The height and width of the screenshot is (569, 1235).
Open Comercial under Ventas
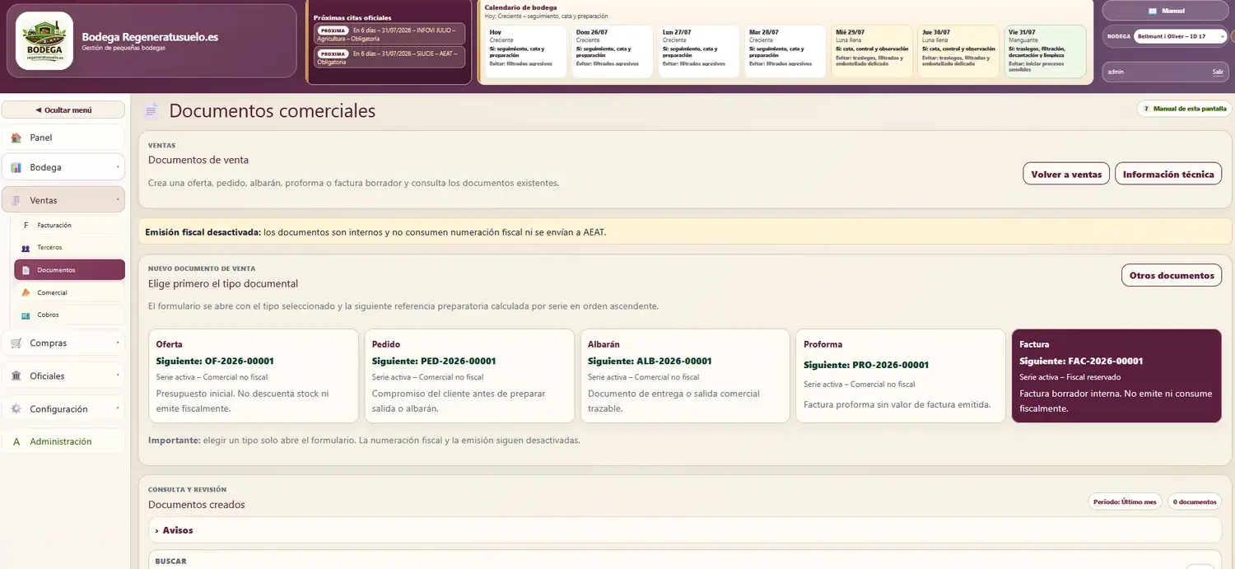[x=69, y=292]
